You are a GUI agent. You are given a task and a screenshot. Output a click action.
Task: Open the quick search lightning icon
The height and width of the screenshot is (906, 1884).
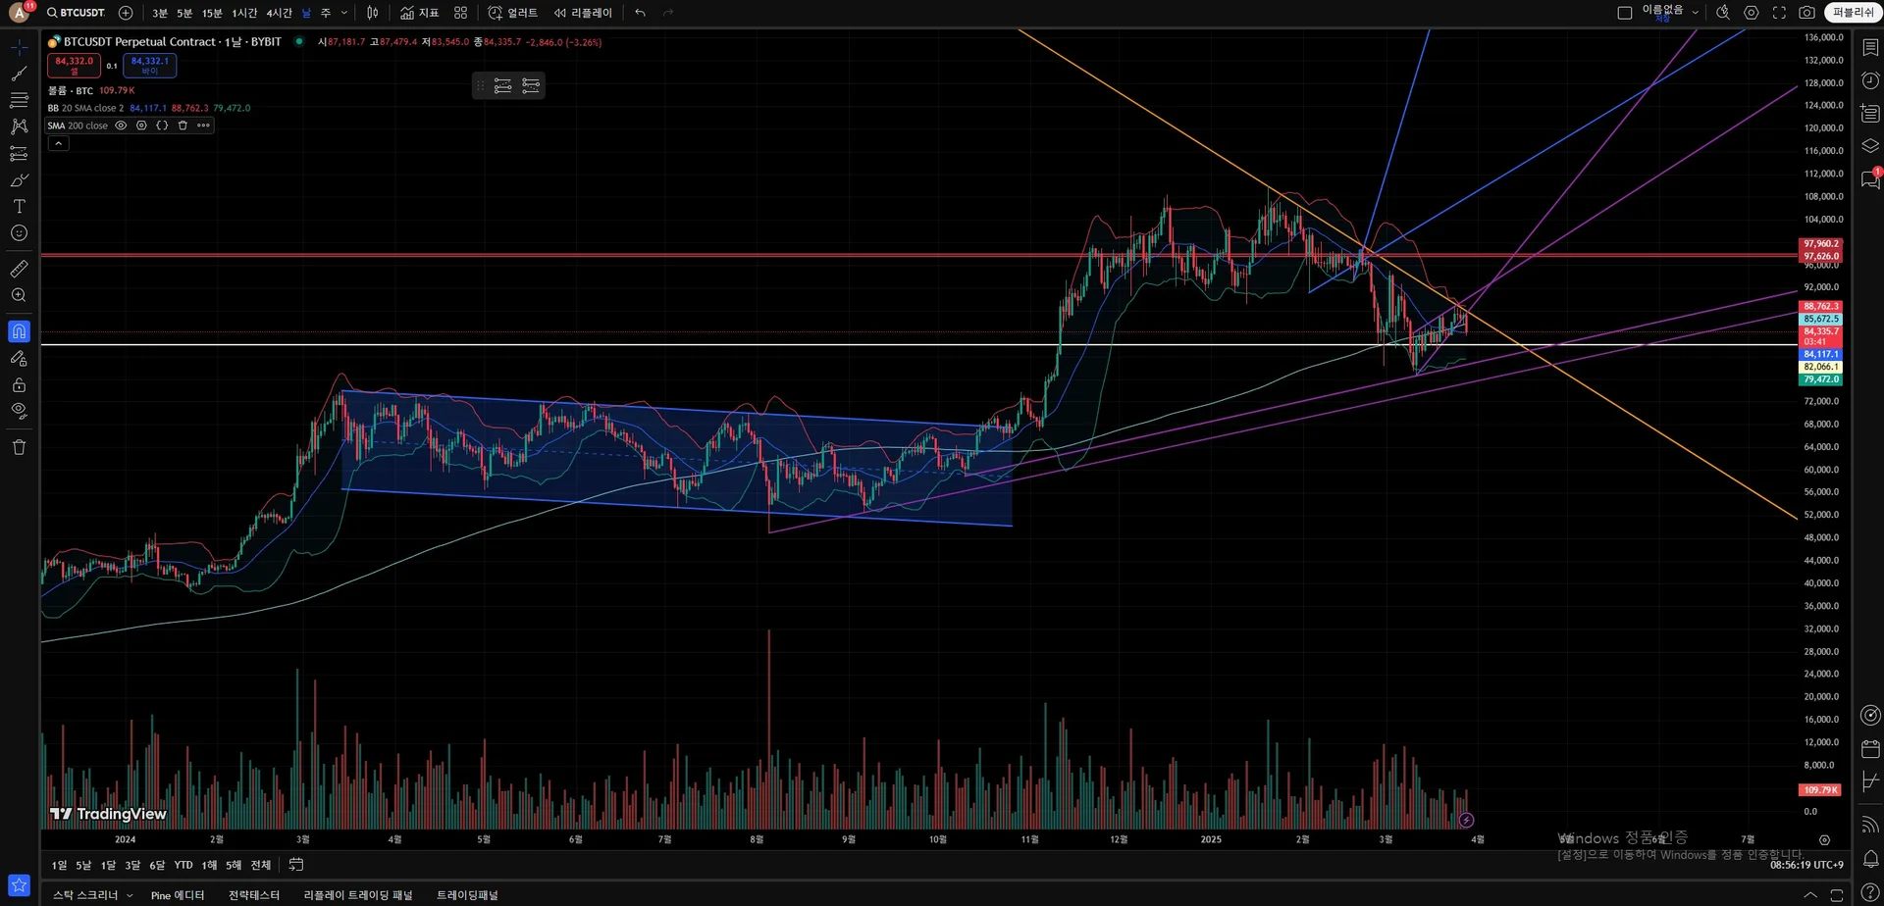pos(1723,13)
